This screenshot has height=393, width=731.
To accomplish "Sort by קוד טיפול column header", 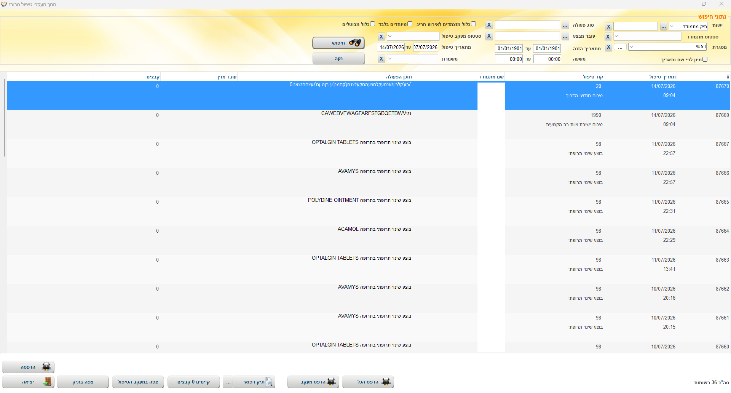I will click(x=554, y=77).
